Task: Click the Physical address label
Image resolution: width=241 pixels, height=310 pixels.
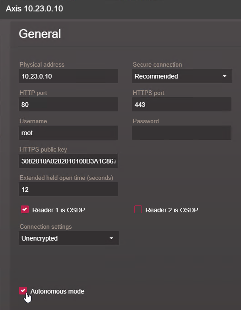Action: pyautogui.click(x=42, y=65)
